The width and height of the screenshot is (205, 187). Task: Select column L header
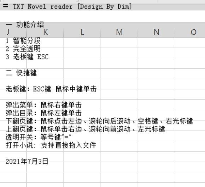point(82,32)
